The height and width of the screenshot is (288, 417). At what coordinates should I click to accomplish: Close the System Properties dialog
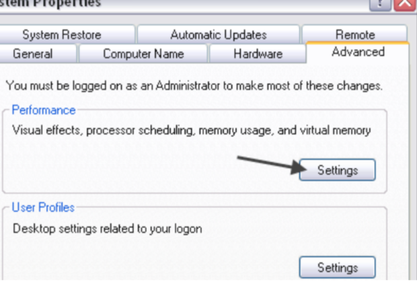pyautogui.click(x=405, y=4)
